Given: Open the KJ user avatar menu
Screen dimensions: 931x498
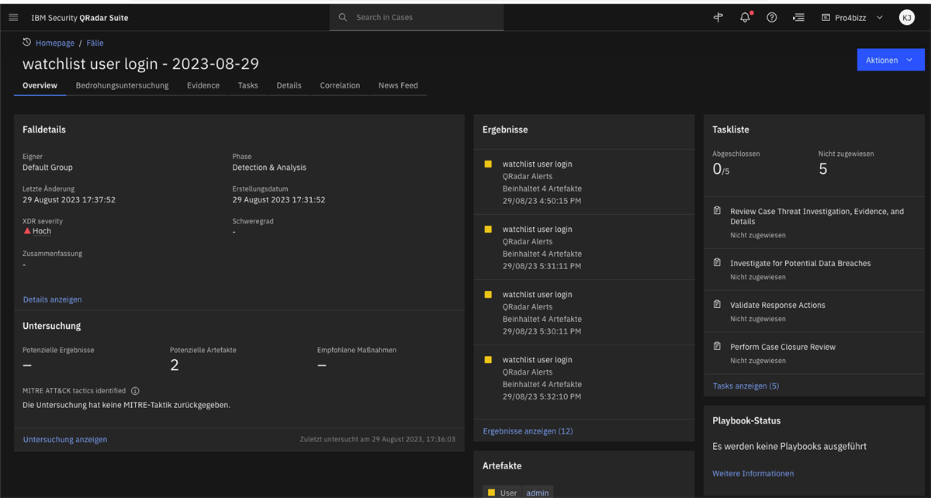Looking at the screenshot, I should click(906, 17).
